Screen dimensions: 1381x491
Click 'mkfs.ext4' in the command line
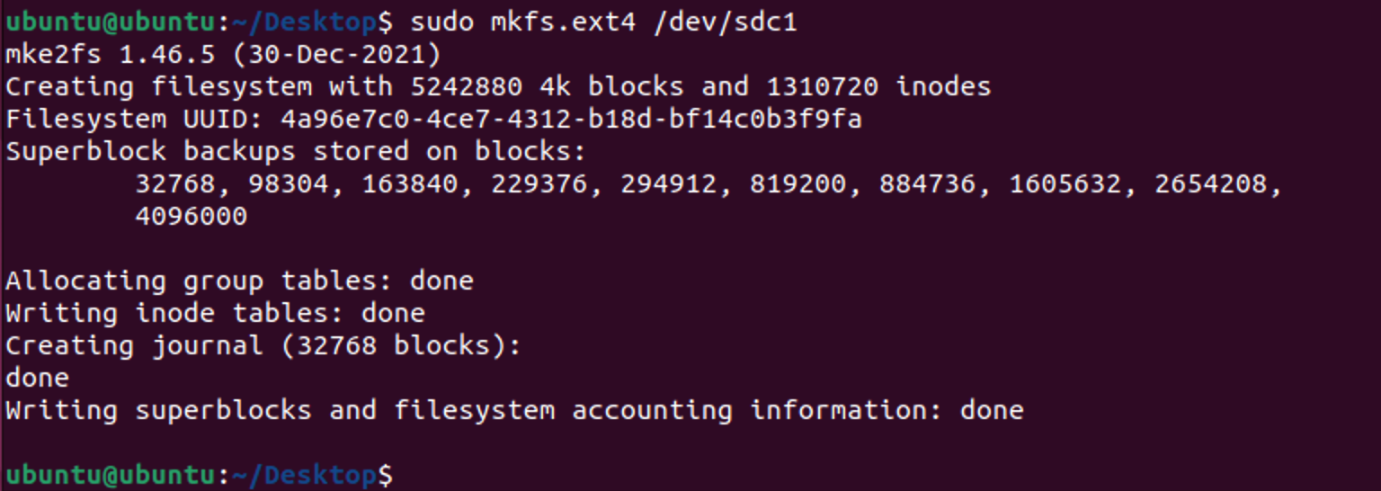[563, 22]
